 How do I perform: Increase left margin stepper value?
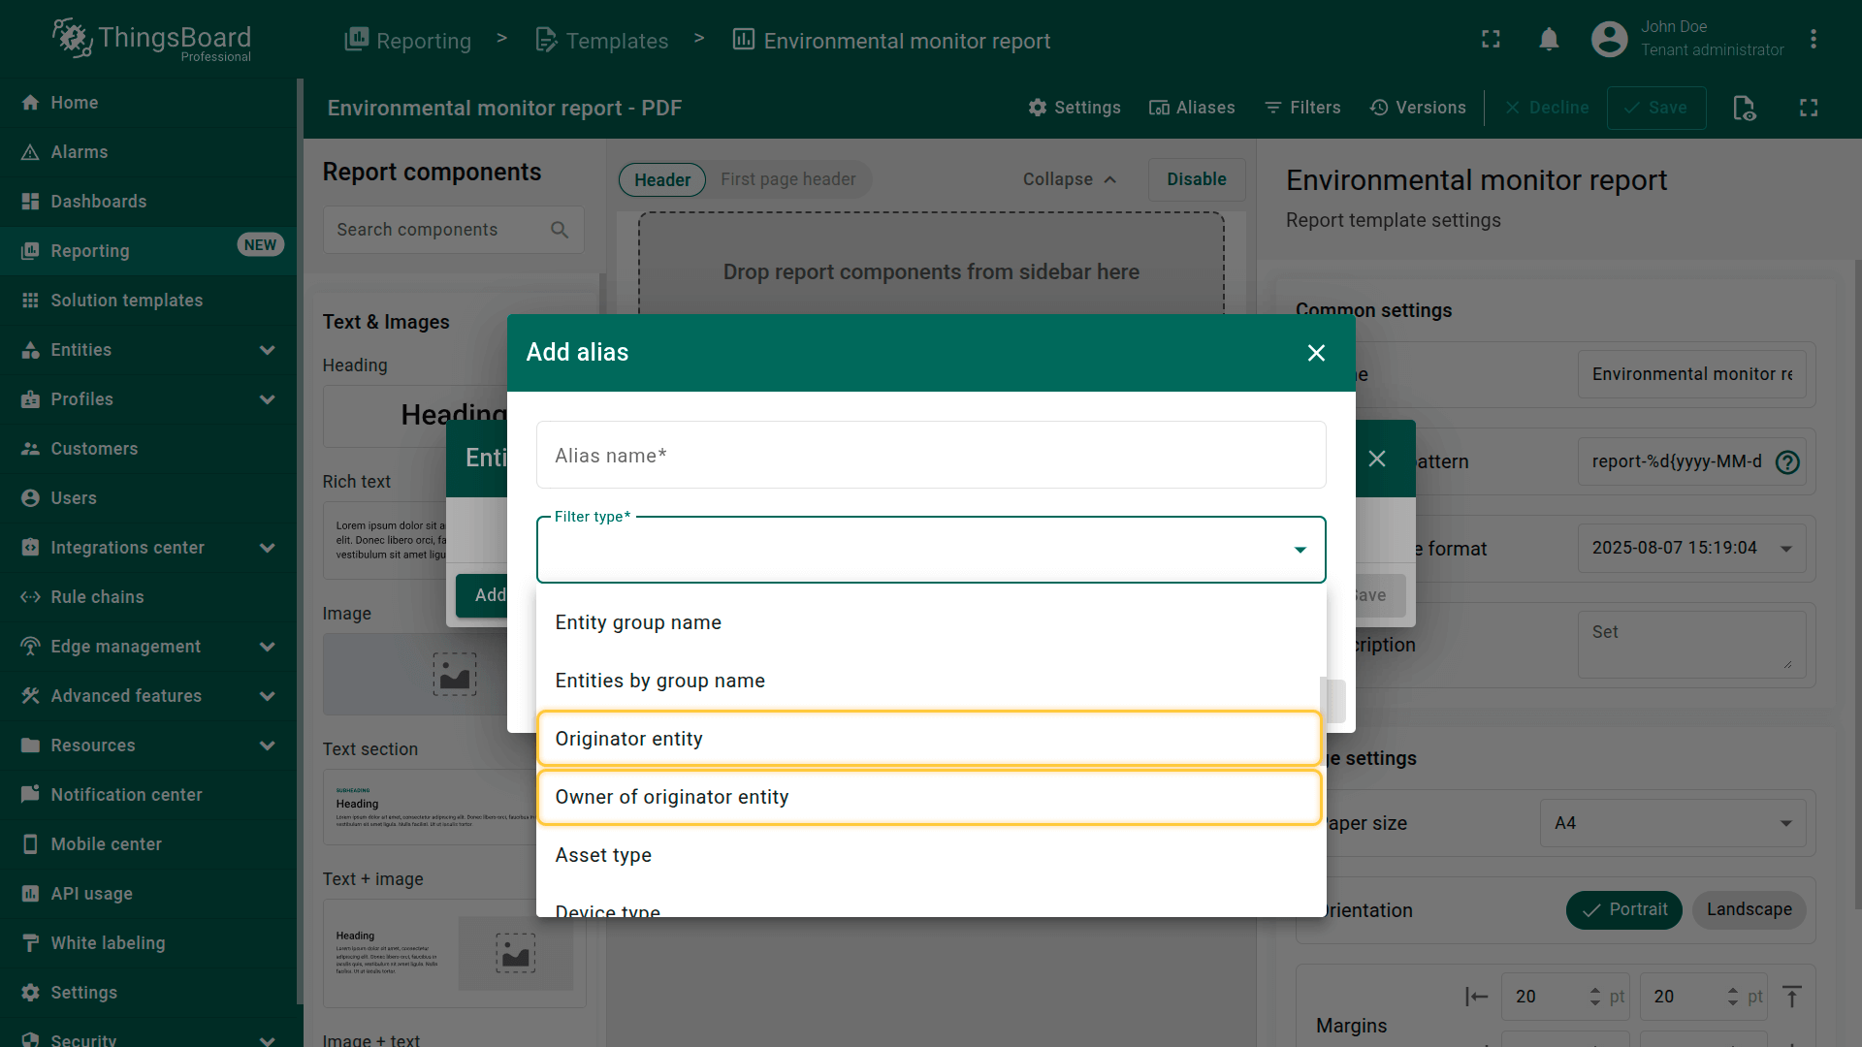coord(1595,990)
